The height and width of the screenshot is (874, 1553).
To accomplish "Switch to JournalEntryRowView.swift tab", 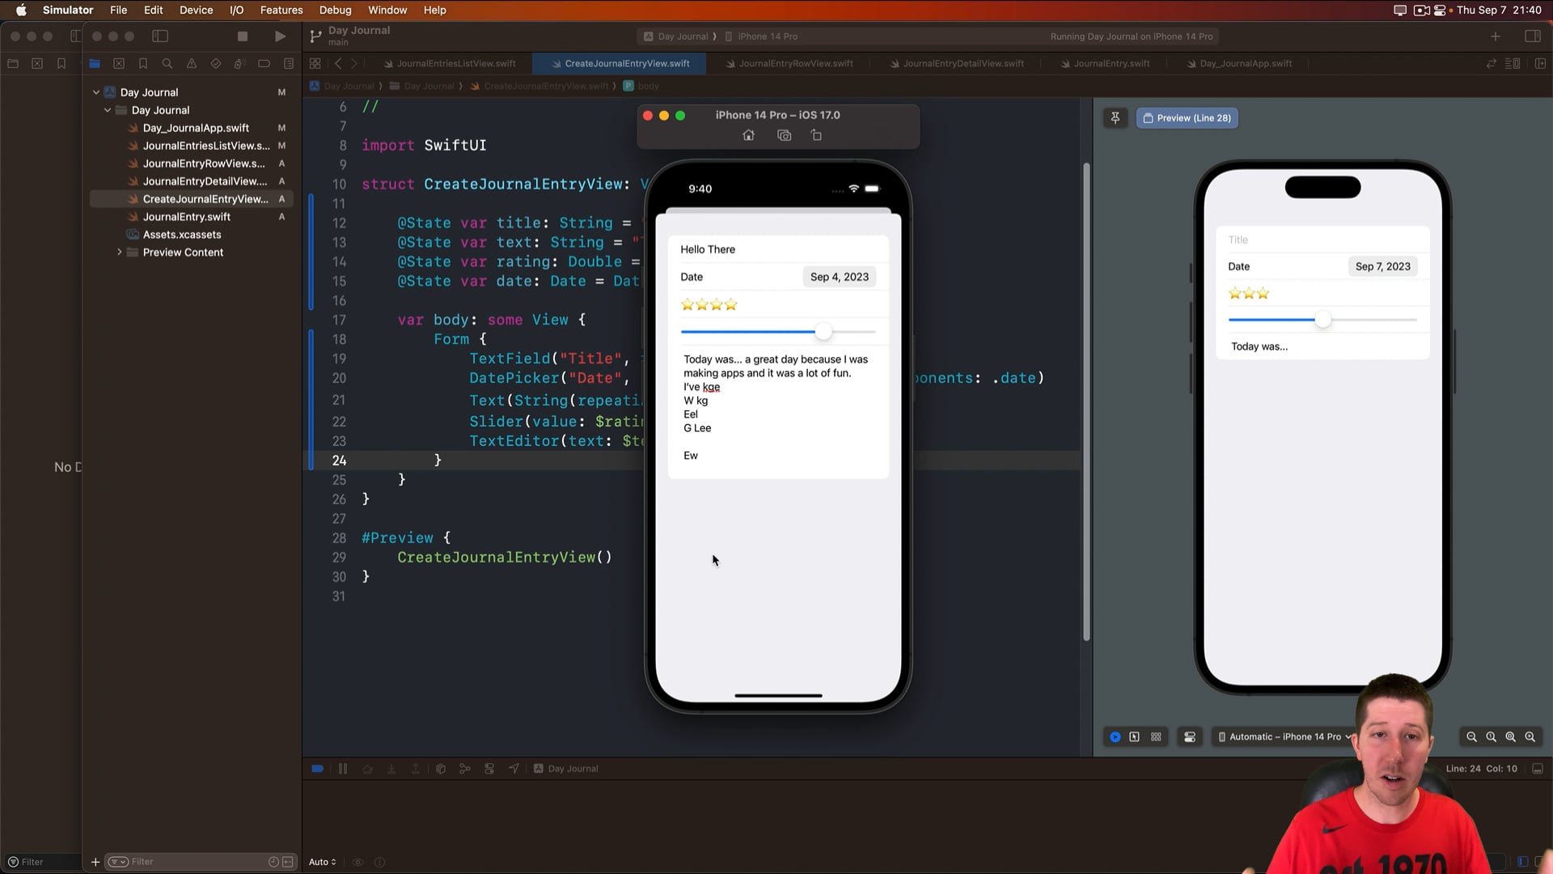I will [x=789, y=63].
